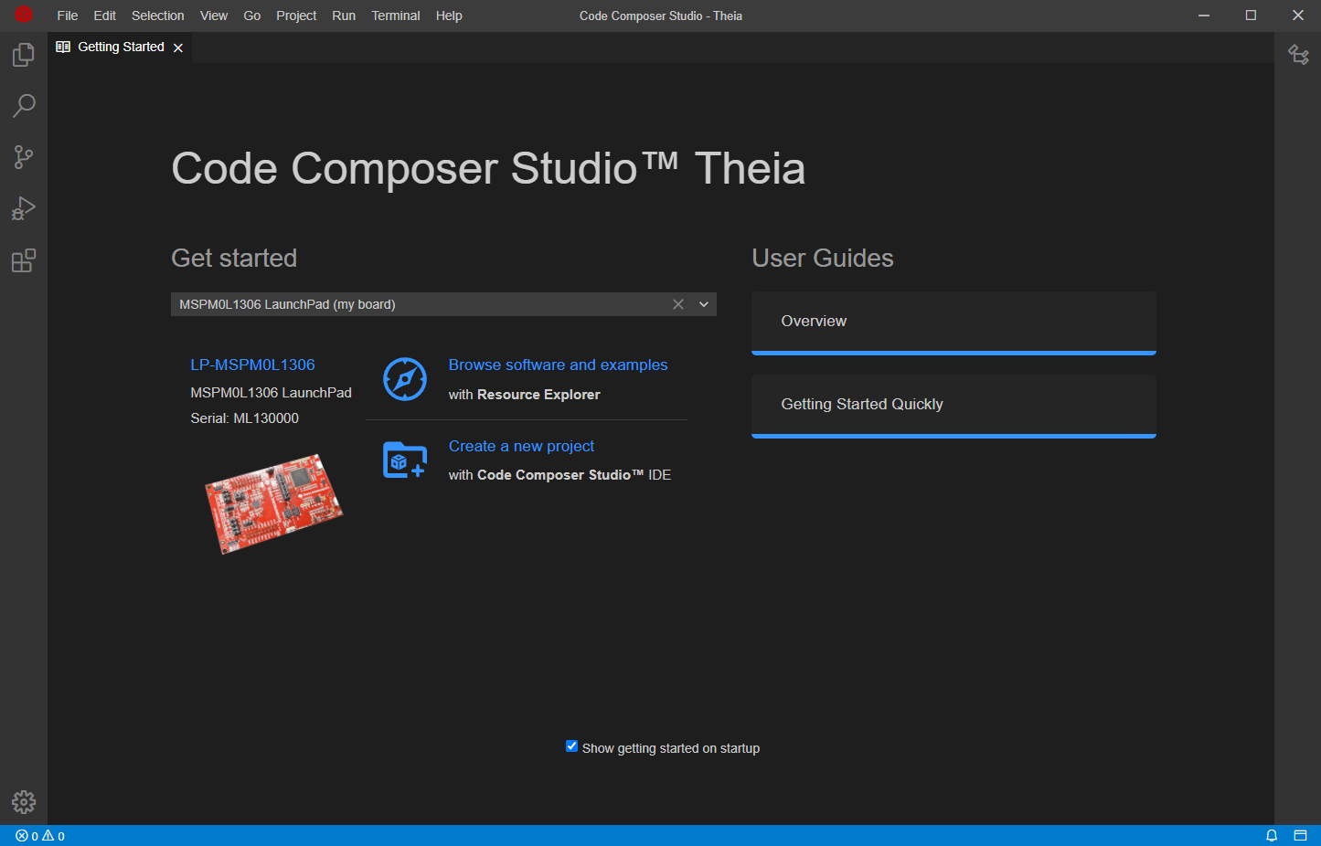Image resolution: width=1321 pixels, height=846 pixels.
Task: Open the Explorer view in sidebar
Action: coord(24,55)
